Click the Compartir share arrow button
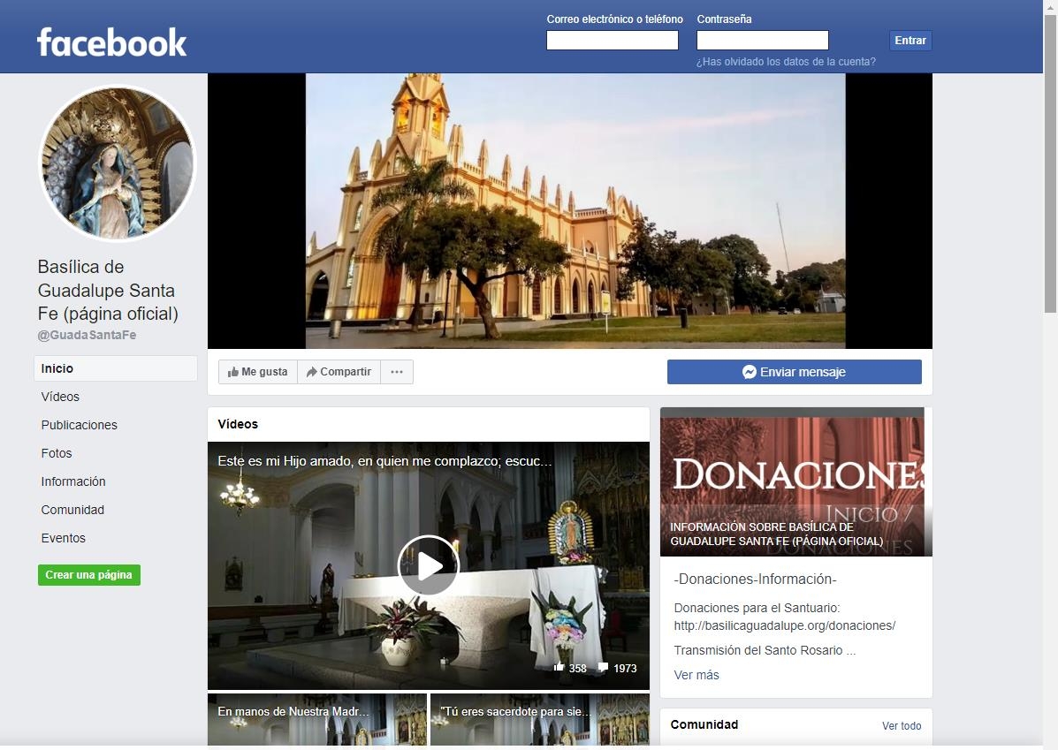The width and height of the screenshot is (1058, 750). (x=339, y=372)
